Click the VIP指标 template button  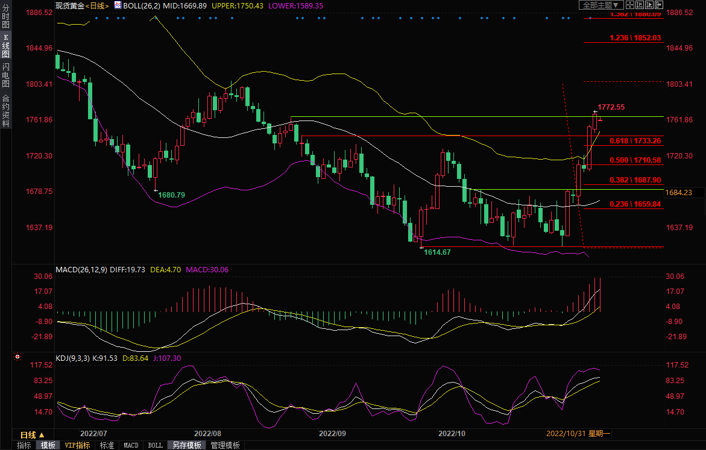[77, 445]
